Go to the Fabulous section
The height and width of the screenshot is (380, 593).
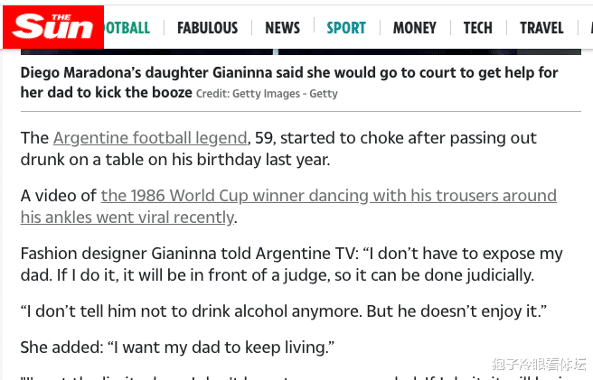pos(207,28)
